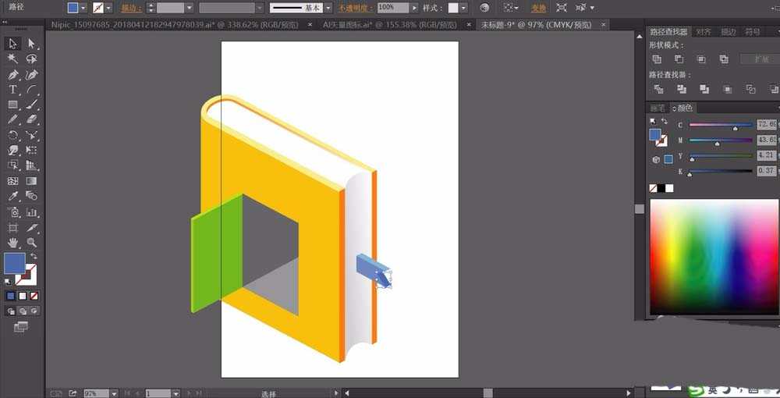This screenshot has width=780, height=398.
Task: Toggle the screen mode button in toolbox
Action: point(20,326)
